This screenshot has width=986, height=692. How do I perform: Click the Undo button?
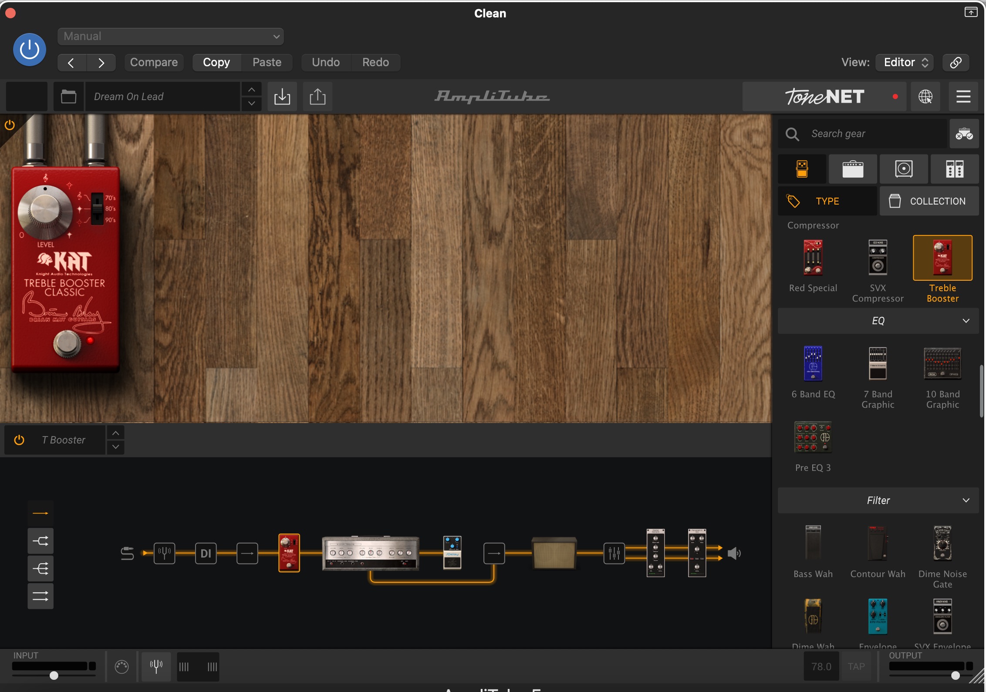pos(326,63)
